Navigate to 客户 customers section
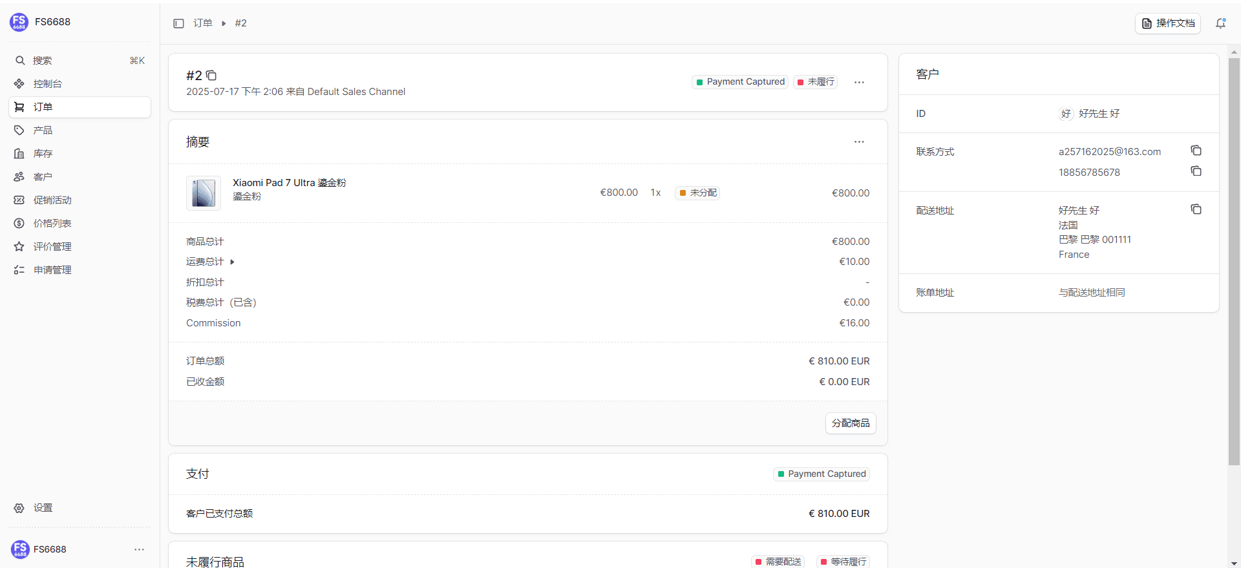The image size is (1241, 568). click(43, 177)
